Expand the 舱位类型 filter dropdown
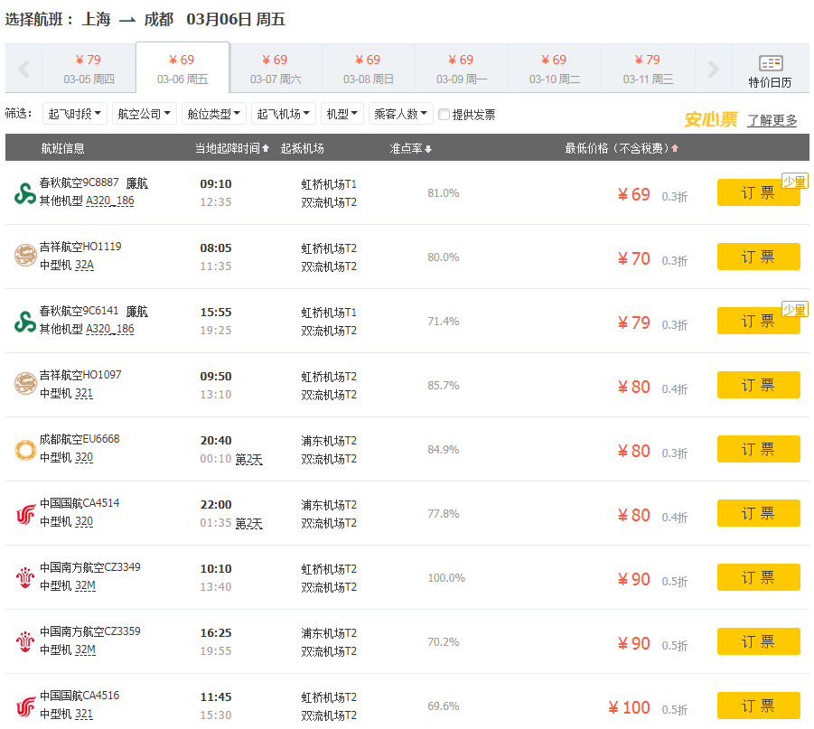 click(x=214, y=113)
